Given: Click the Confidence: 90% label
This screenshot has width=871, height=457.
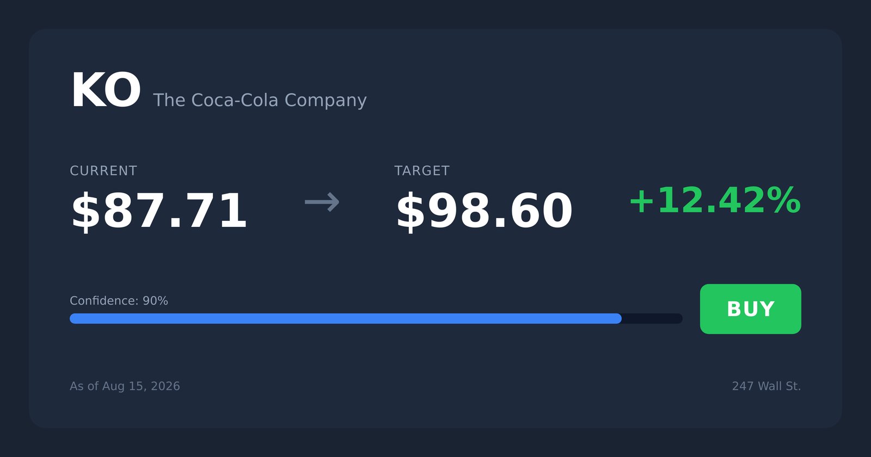Looking at the screenshot, I should (119, 301).
